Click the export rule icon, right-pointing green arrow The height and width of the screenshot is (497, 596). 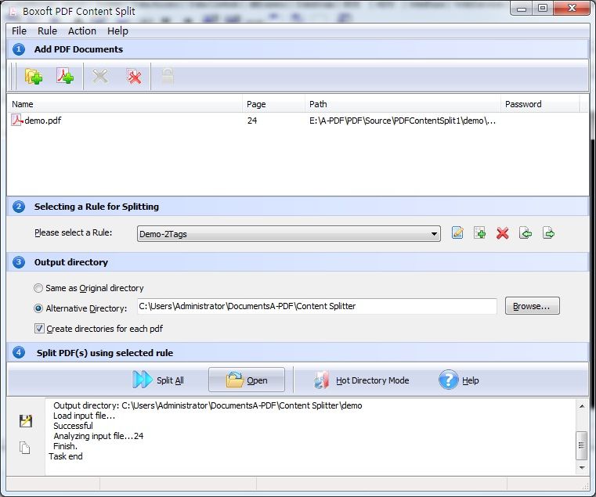548,232
